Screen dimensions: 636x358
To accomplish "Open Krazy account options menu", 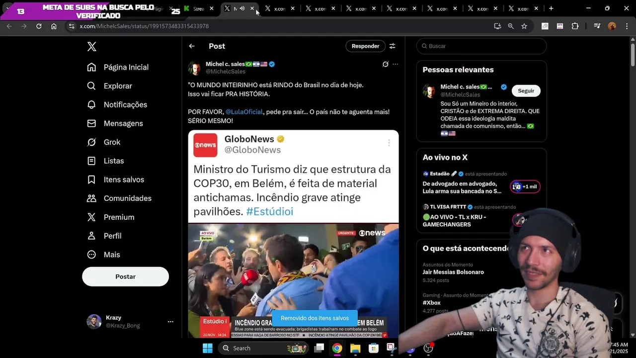I will click(170, 322).
